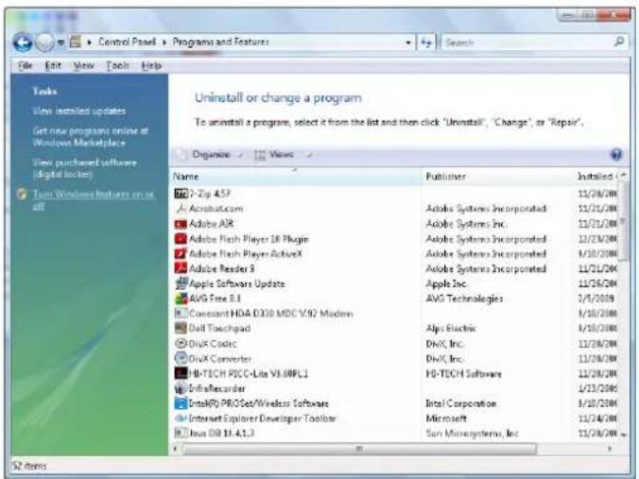Image resolution: width=639 pixels, height=479 pixels.
Task: Select the Adobe Reader 9 icon
Action: 181,268
